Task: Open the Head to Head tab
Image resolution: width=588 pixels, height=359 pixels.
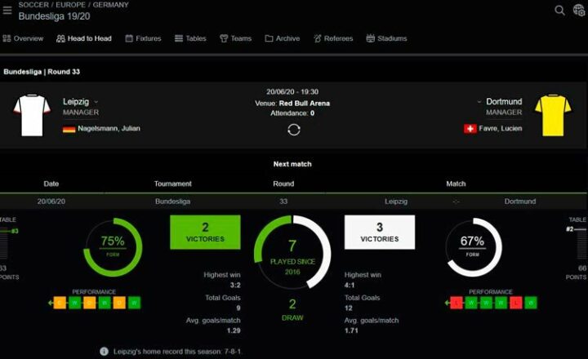Action: [84, 38]
